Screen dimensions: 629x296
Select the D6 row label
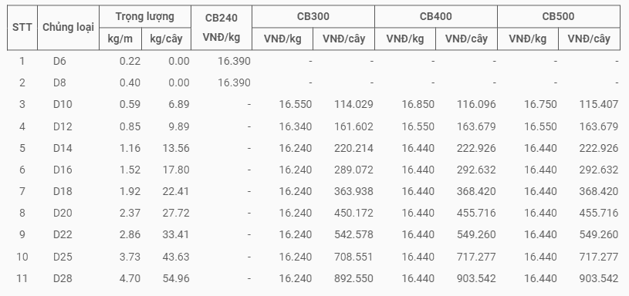[59, 62]
